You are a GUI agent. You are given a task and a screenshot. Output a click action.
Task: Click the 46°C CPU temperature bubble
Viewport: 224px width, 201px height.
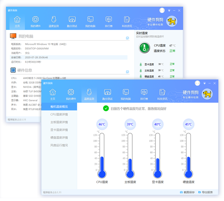pyautogui.click(x=102, y=124)
